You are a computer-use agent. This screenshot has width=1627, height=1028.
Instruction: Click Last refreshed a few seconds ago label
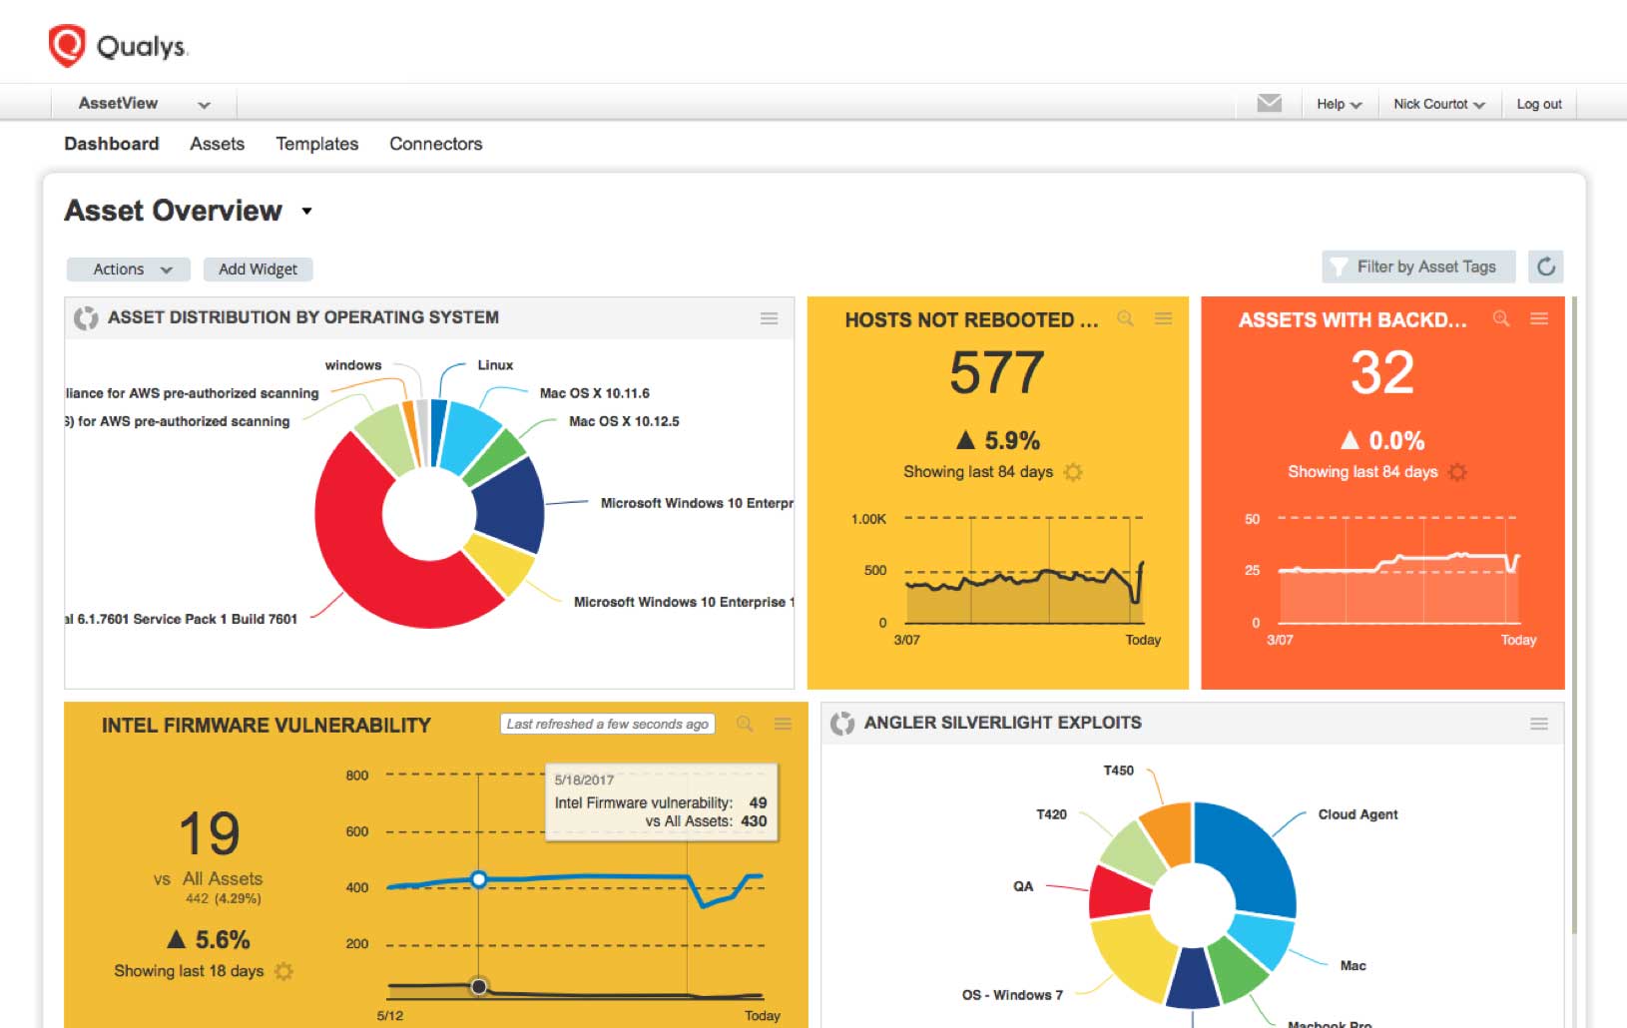click(607, 724)
